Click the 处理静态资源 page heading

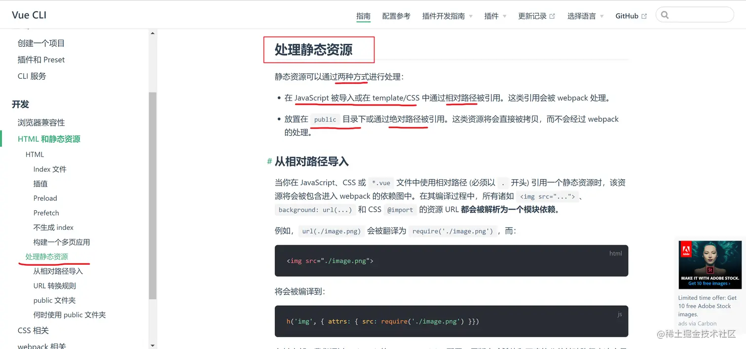[x=314, y=50]
